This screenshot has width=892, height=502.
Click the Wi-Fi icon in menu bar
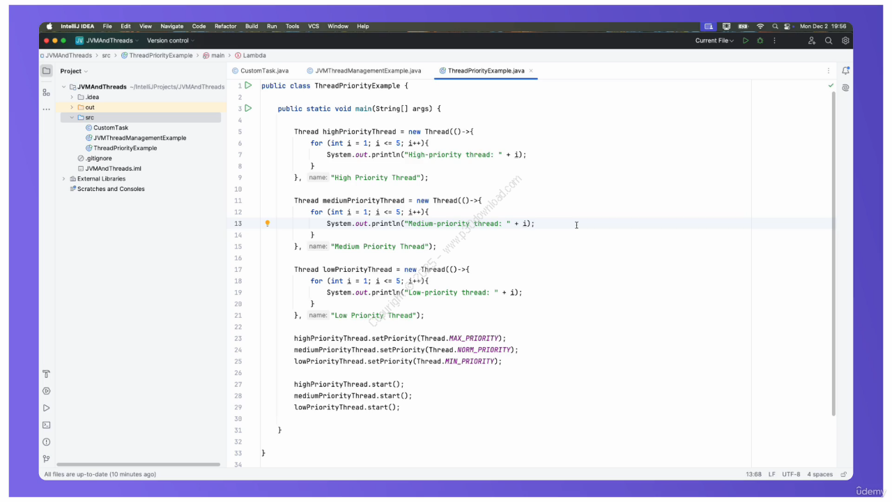760,26
